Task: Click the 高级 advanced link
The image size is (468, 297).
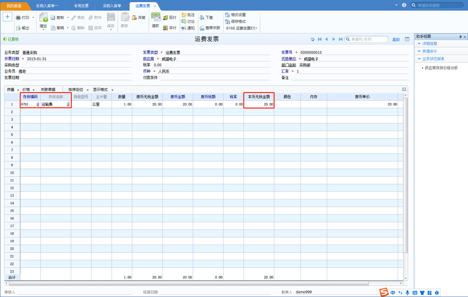Action: point(396,39)
